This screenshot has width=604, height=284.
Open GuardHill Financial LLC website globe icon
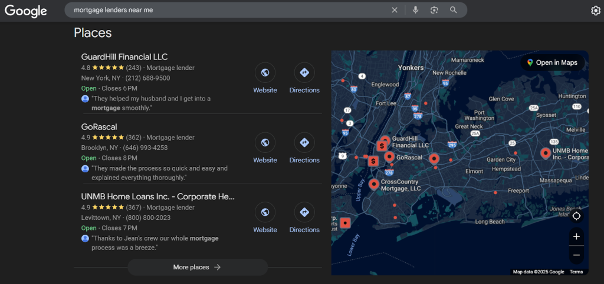click(x=265, y=72)
